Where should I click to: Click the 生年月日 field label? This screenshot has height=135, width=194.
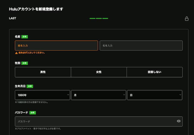point(20,86)
